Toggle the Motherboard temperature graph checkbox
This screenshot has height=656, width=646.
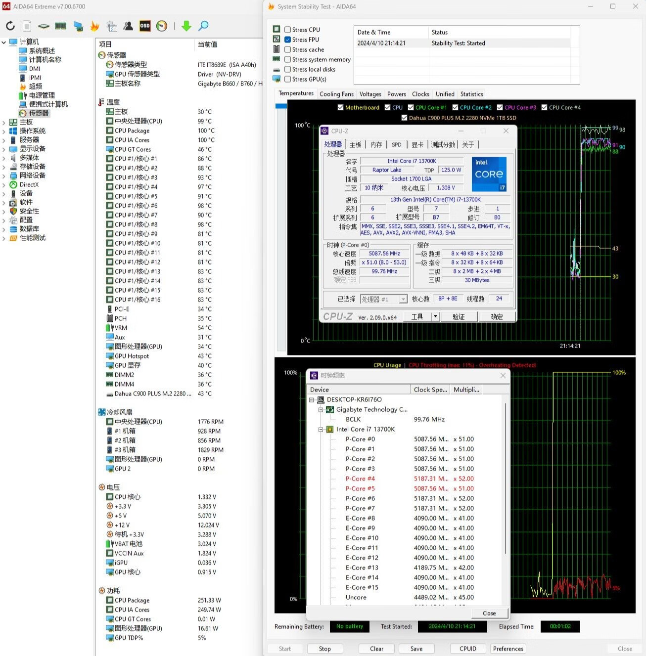pyautogui.click(x=340, y=107)
